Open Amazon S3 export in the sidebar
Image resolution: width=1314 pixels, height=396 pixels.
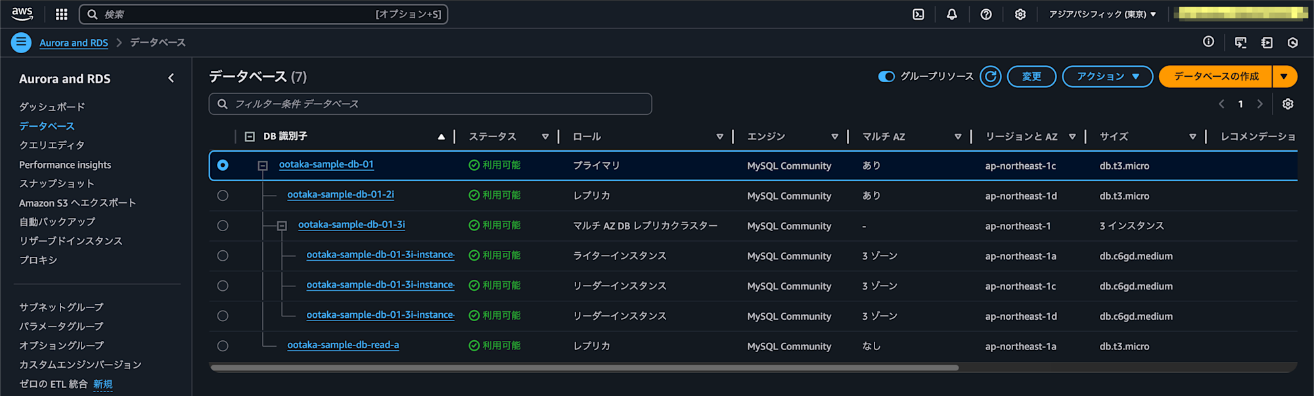[x=78, y=202]
